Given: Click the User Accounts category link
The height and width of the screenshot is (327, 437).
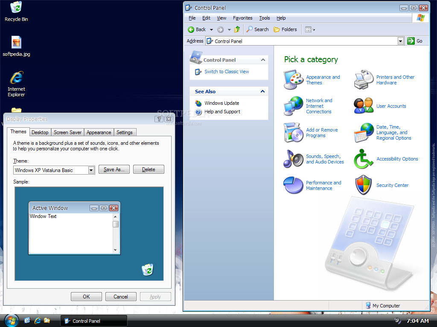Looking at the screenshot, I should 391,106.
